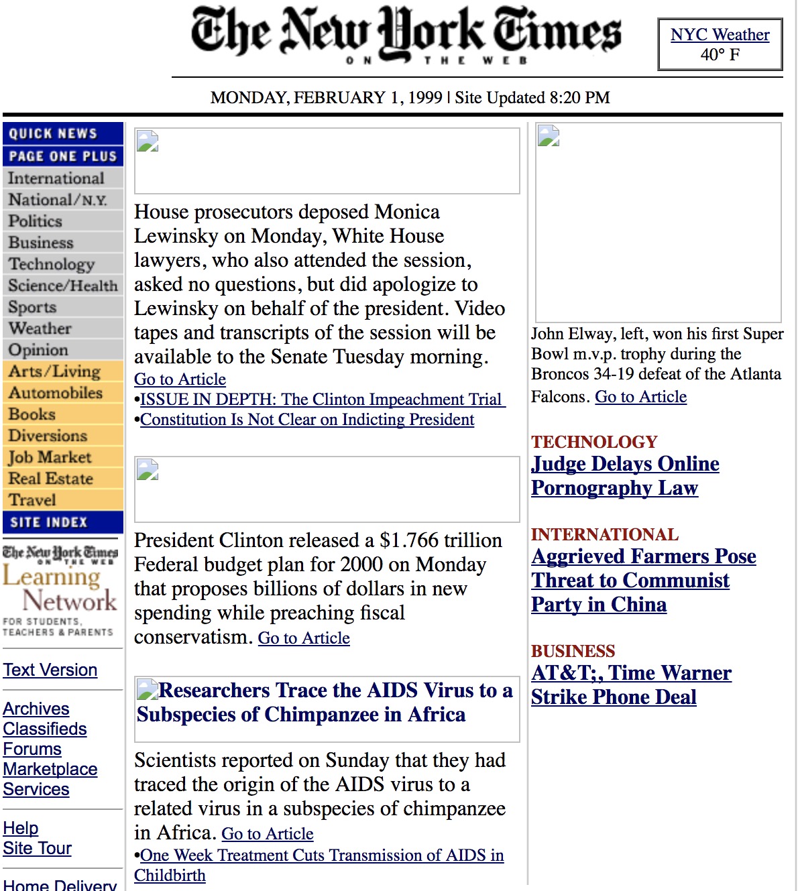Open the Sports section
The height and width of the screenshot is (891, 798).
tap(32, 307)
